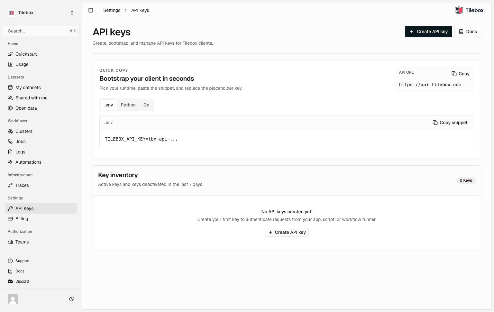Switch to the Go snippet tab

pyautogui.click(x=146, y=105)
